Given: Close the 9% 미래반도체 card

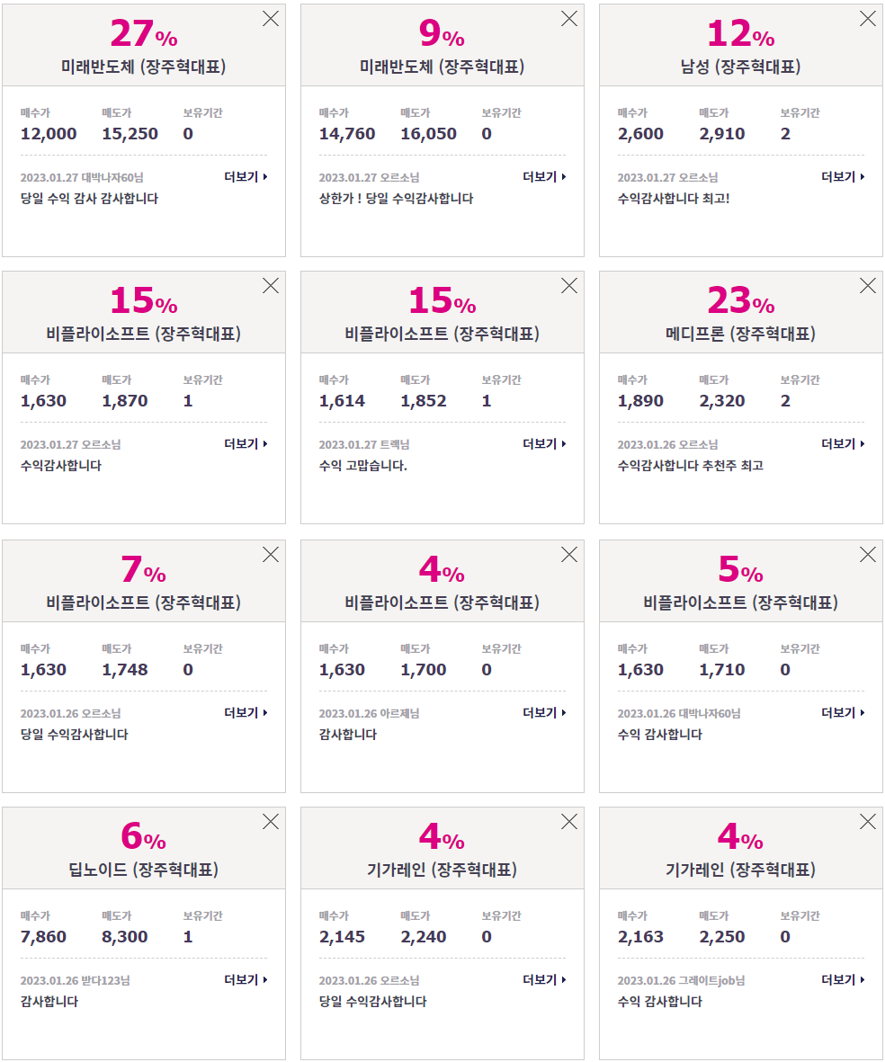Looking at the screenshot, I should tap(569, 18).
